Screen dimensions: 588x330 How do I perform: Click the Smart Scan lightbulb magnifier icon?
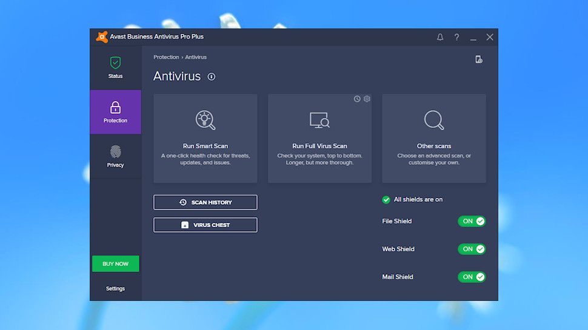205,120
